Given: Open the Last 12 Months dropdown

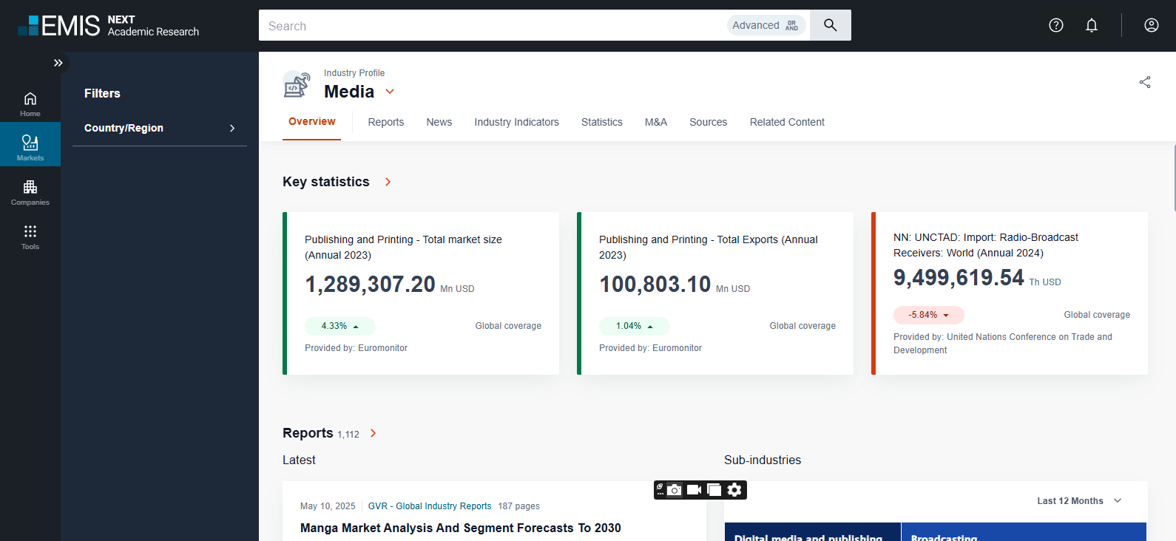Looking at the screenshot, I should (1079, 501).
